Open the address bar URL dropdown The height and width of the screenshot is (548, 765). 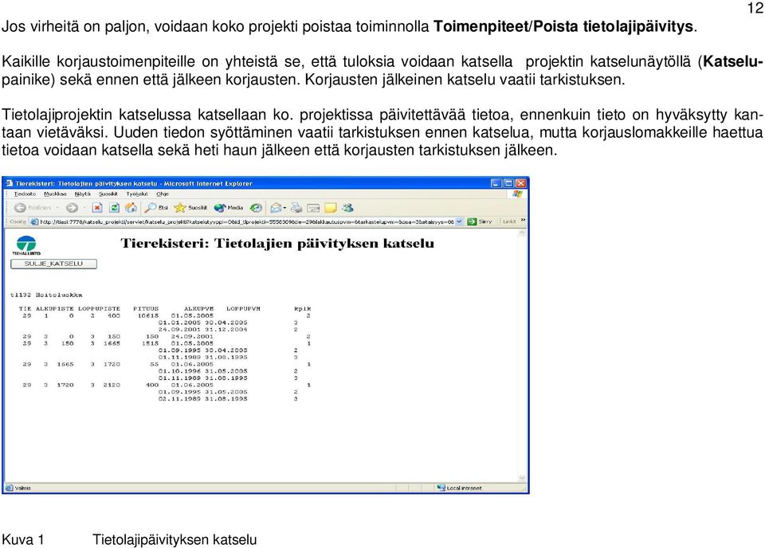(x=459, y=222)
